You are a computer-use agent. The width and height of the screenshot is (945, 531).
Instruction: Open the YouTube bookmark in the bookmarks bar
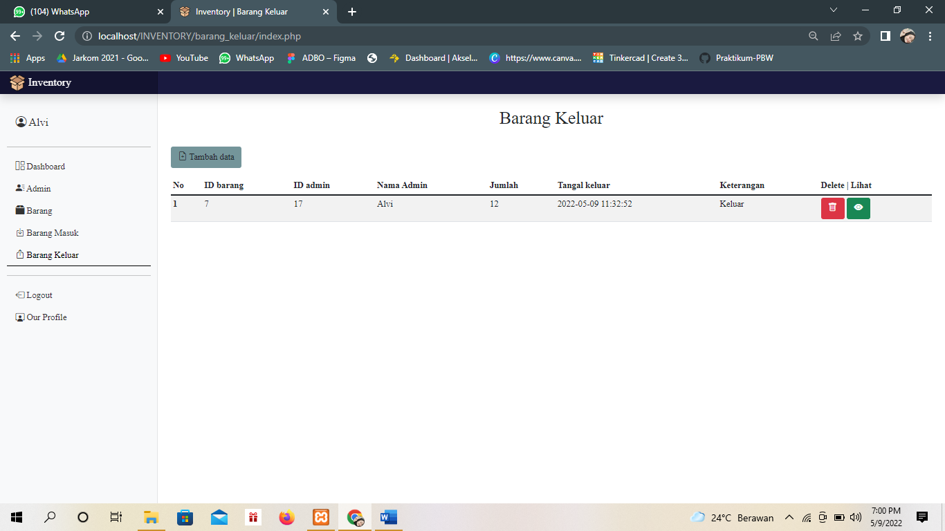click(183, 58)
